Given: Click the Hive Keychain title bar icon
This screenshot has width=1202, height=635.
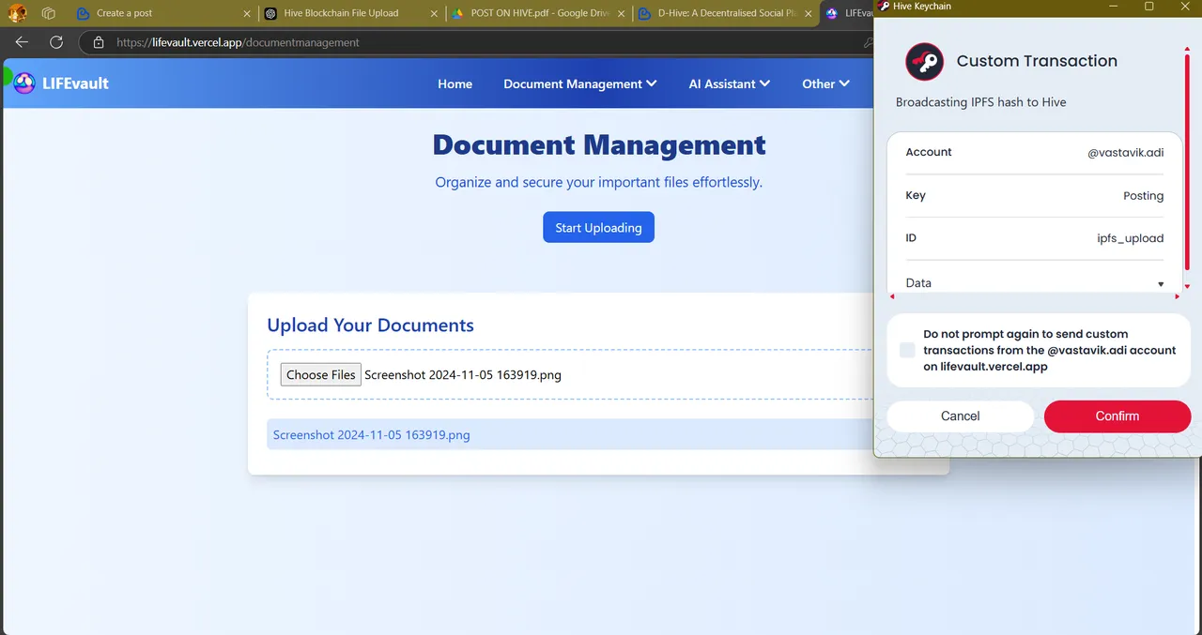Looking at the screenshot, I should (x=884, y=7).
